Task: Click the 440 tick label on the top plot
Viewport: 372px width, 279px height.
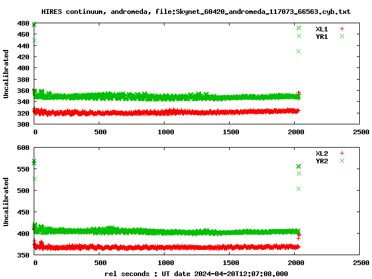Action: click(23, 46)
